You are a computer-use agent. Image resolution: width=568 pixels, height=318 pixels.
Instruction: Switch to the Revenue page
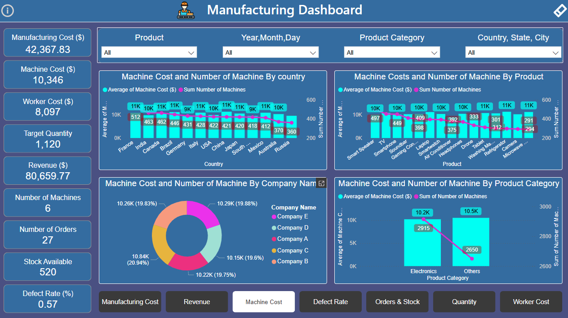[196, 302]
